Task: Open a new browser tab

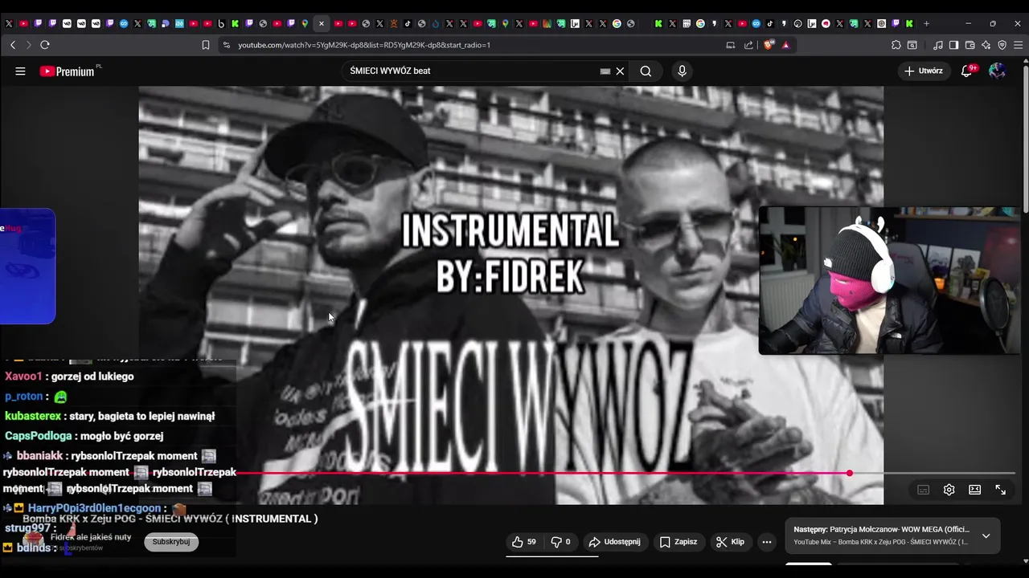Action: click(926, 23)
